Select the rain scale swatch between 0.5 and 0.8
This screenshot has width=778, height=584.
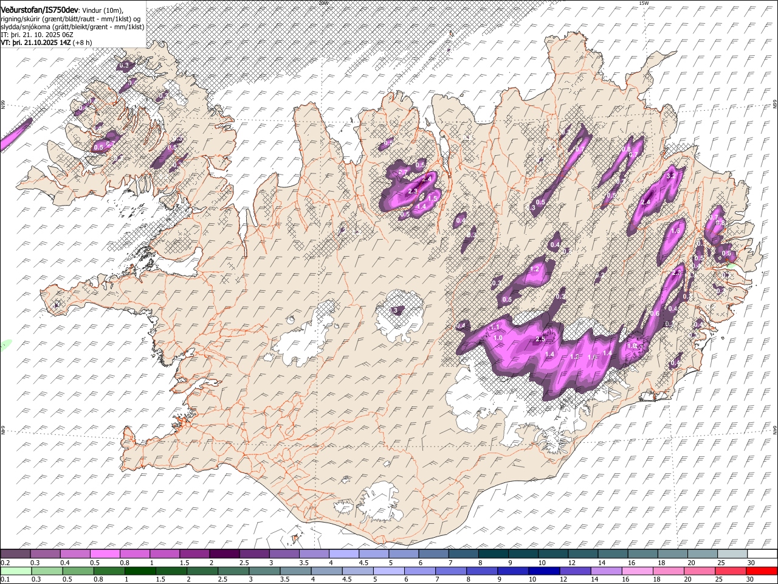(x=78, y=571)
